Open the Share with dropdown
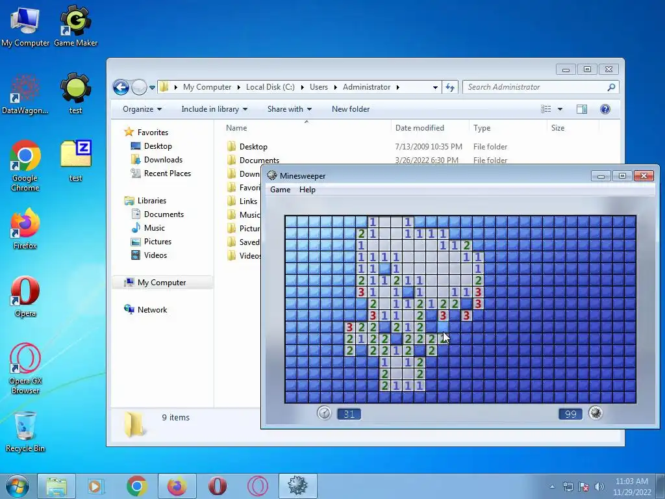Viewport: 665px width, 499px height. pyautogui.click(x=290, y=109)
